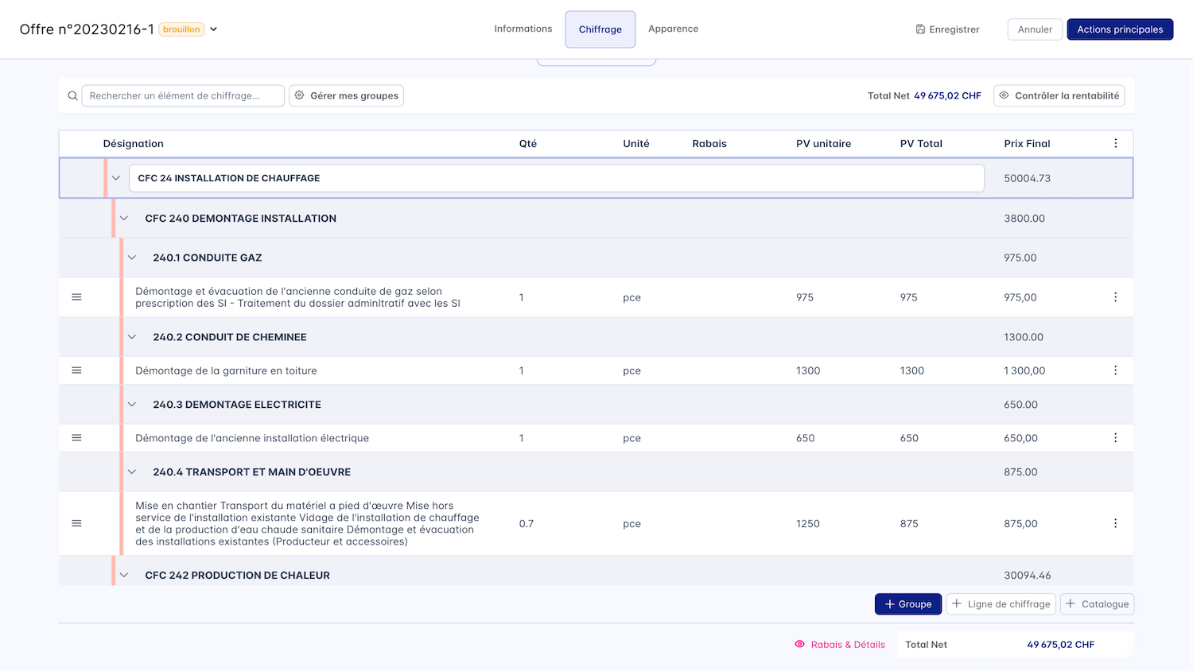Click the Désignation column header
1193x671 pixels.
[134, 144]
